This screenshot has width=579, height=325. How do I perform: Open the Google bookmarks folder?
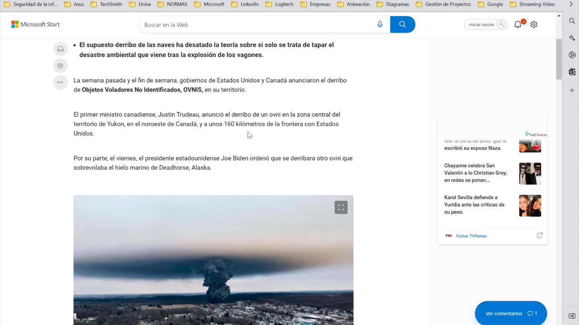(490, 4)
